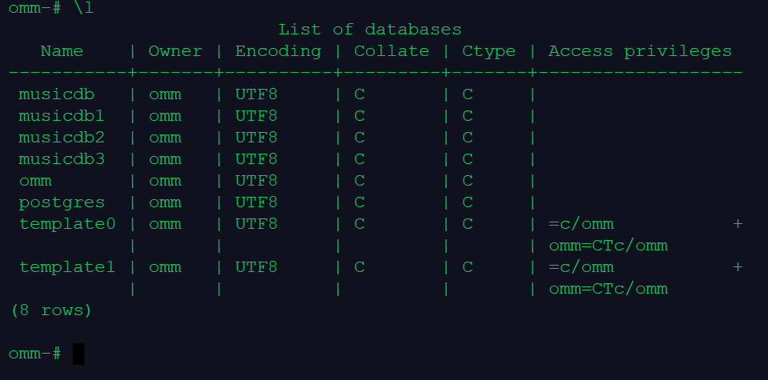Screen dimensions: 768x380
Task: Click the musicdb3 database name
Action: click(62, 159)
